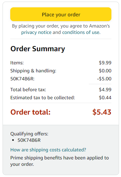The image size is (121, 177).
Task: Click the Place your order button
Action: [x=61, y=14]
